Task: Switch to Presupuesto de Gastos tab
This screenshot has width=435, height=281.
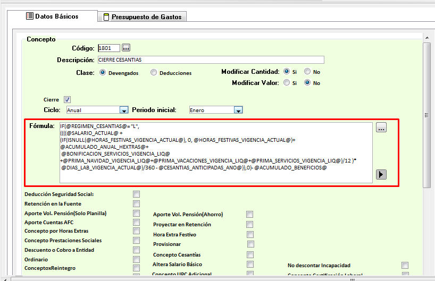Action: (142, 17)
